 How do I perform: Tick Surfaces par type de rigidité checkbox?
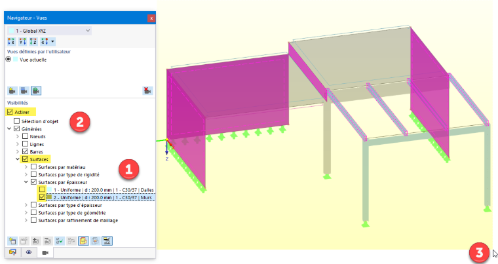coord(33,174)
